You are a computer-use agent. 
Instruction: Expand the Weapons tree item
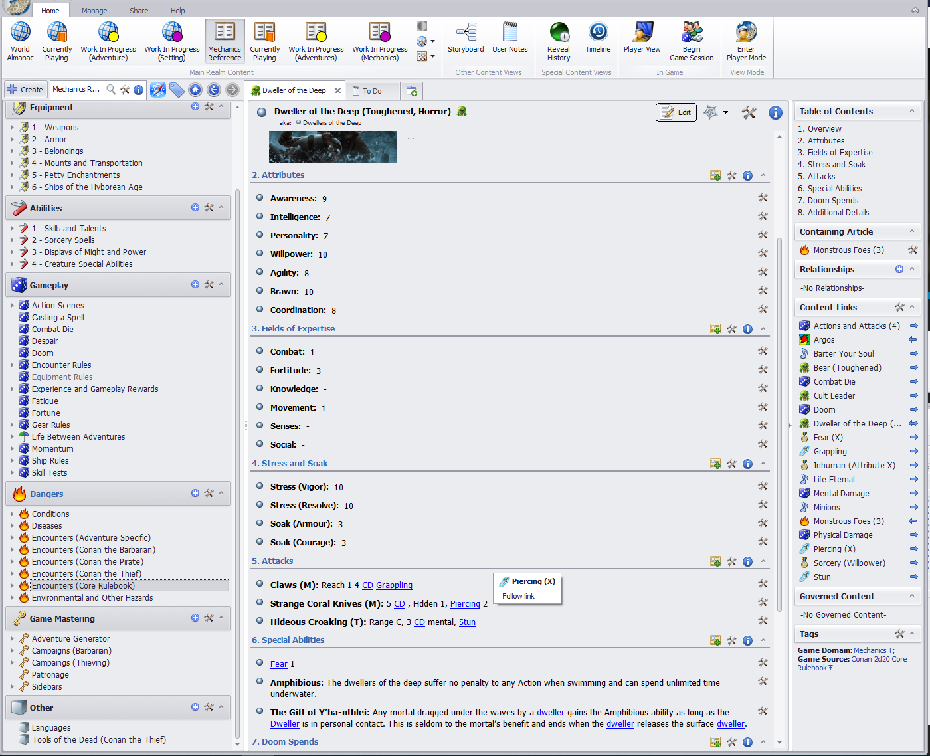[12, 128]
